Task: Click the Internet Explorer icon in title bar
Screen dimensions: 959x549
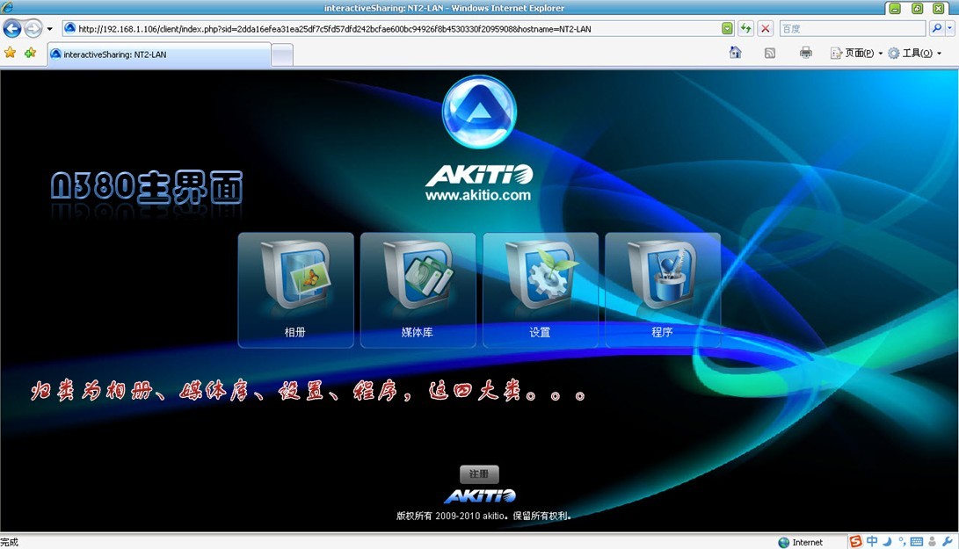Action: tap(7, 7)
